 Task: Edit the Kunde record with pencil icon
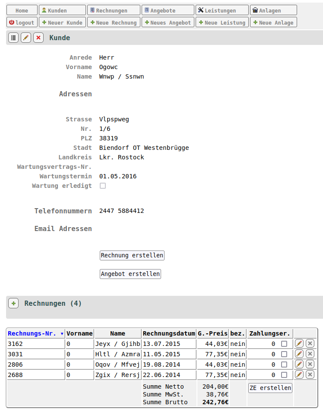point(26,38)
